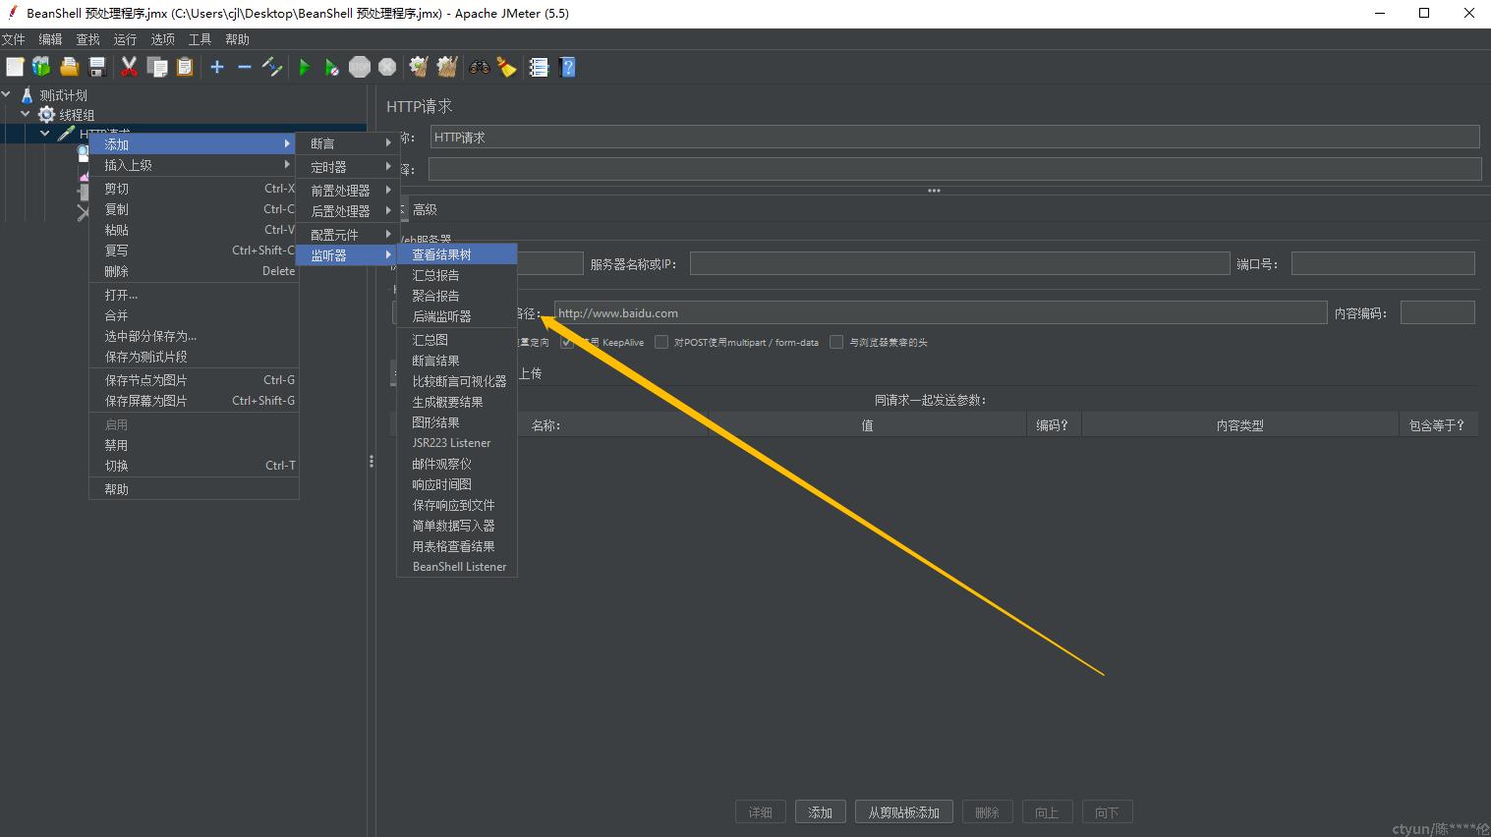The image size is (1491, 837).
Task: Choose 保存节点为图片 context entry
Action: pos(194,380)
